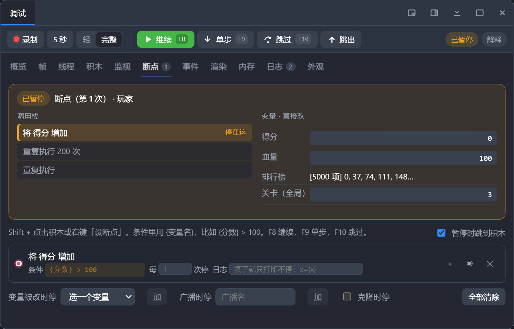Close the debug window

pyautogui.click(x=502, y=13)
